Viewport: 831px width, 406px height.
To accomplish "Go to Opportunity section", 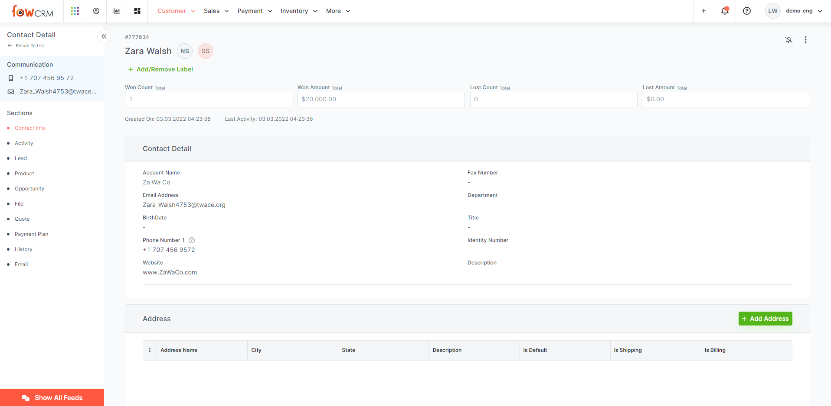I will tap(29, 189).
